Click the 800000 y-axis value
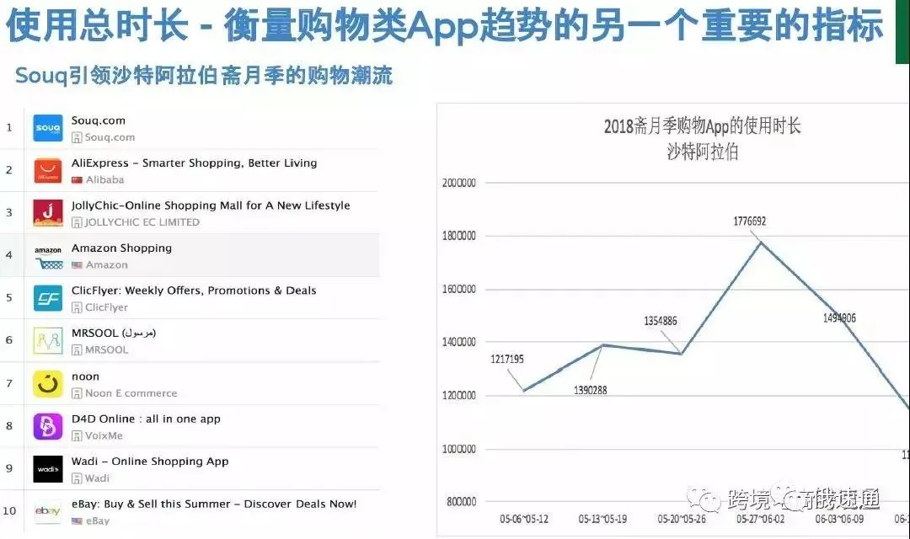Screen dimensions: 910x539 pyautogui.click(x=462, y=502)
